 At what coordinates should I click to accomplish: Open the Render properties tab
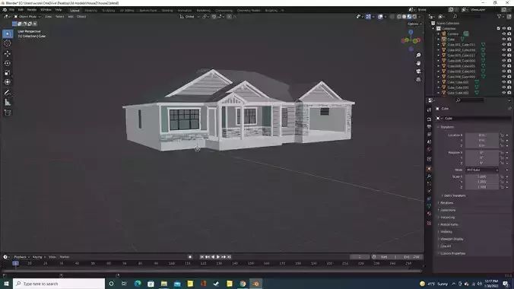click(x=429, y=119)
